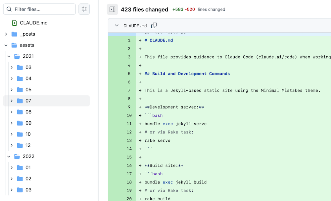Expand the 09 folder chevron

(12, 123)
